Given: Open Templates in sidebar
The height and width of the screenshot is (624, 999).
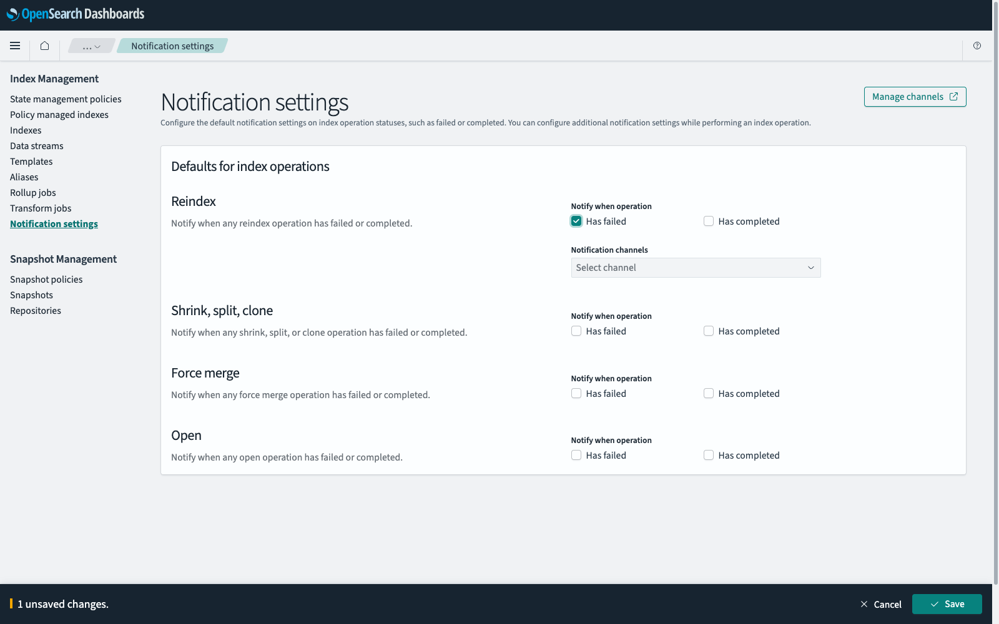Looking at the screenshot, I should (x=31, y=161).
